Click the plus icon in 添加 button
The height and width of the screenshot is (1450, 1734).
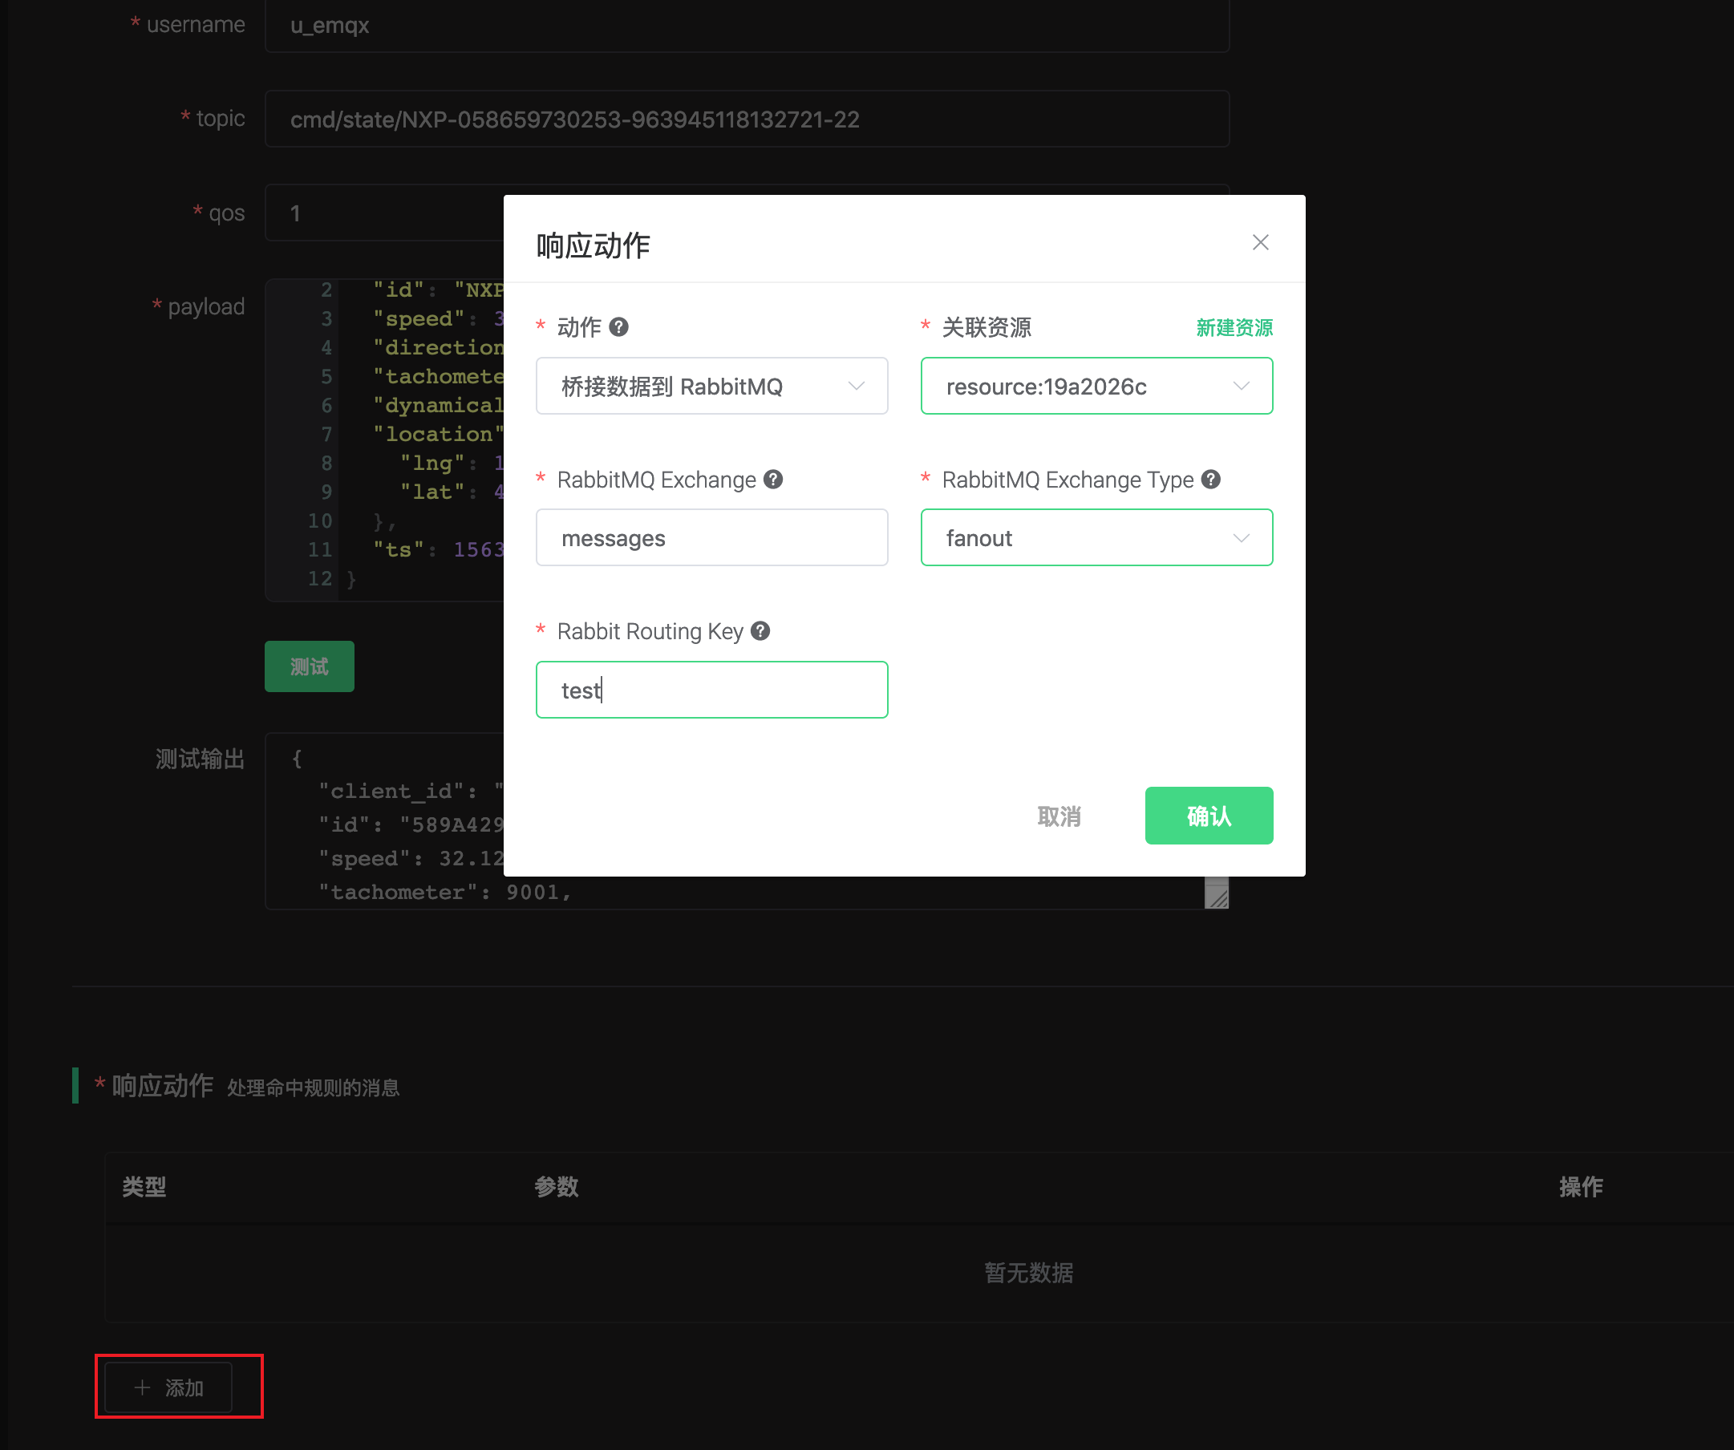pyautogui.click(x=142, y=1387)
